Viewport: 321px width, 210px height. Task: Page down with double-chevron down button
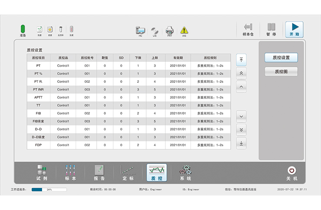[x=241, y=130]
